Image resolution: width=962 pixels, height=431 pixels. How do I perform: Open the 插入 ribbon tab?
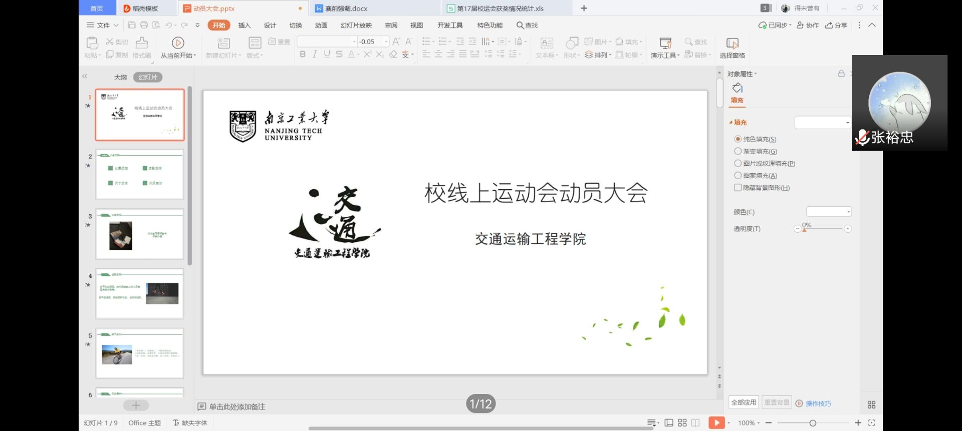coord(244,25)
